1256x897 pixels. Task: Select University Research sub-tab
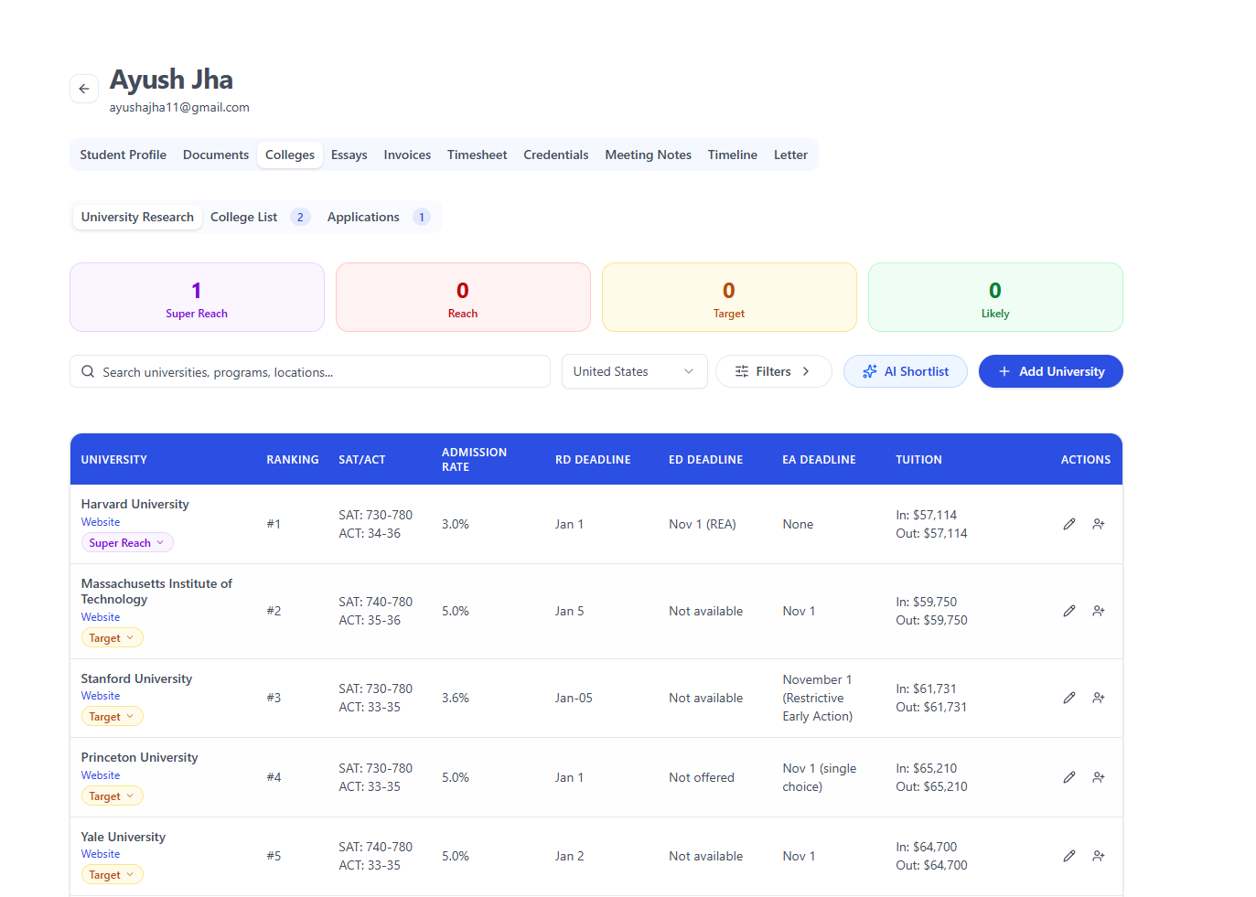pyautogui.click(x=137, y=217)
